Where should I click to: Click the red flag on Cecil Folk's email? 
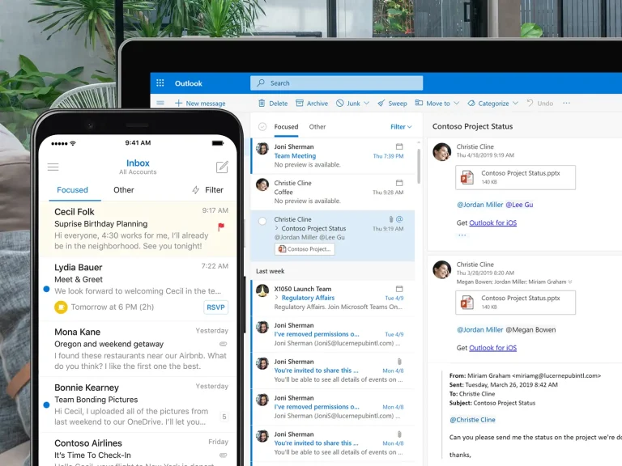pyautogui.click(x=221, y=227)
